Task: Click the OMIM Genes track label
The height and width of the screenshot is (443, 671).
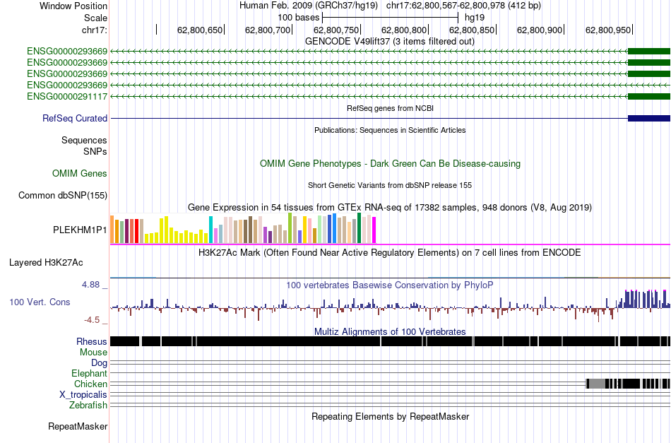Action: (80, 173)
